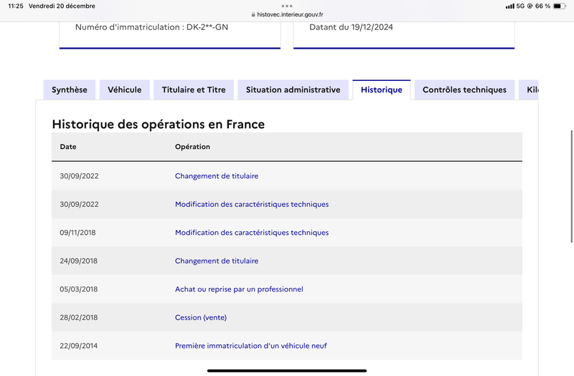Viewport: 574px width, 376px height.
Task: Select the date cell 09/11/2018
Action: 77,233
